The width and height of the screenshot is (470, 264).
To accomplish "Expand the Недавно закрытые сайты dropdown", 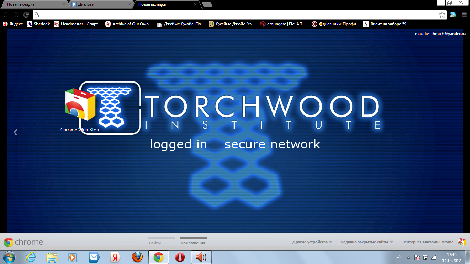I will [366, 242].
